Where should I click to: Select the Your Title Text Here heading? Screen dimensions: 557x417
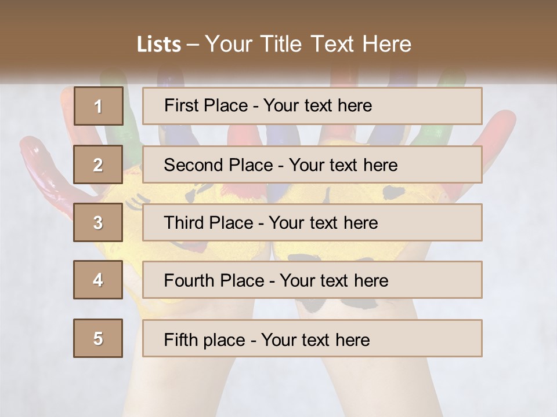(308, 44)
